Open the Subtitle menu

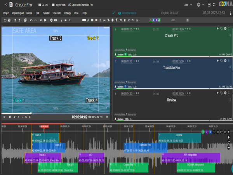[46, 13]
